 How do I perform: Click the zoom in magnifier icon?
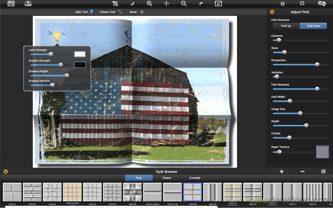[x=149, y=4]
